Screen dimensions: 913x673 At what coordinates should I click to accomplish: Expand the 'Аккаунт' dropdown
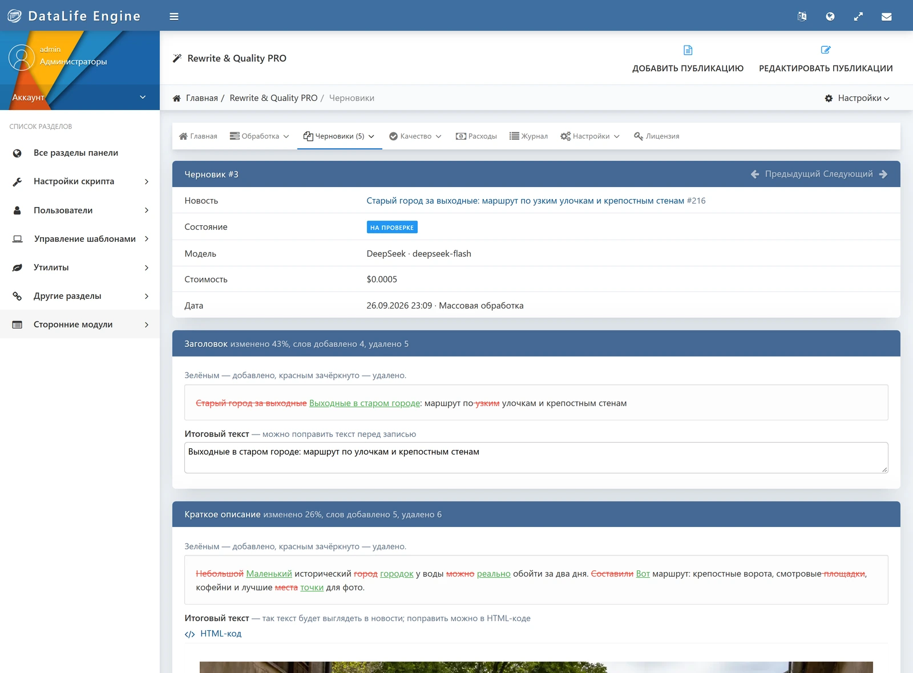tap(80, 98)
